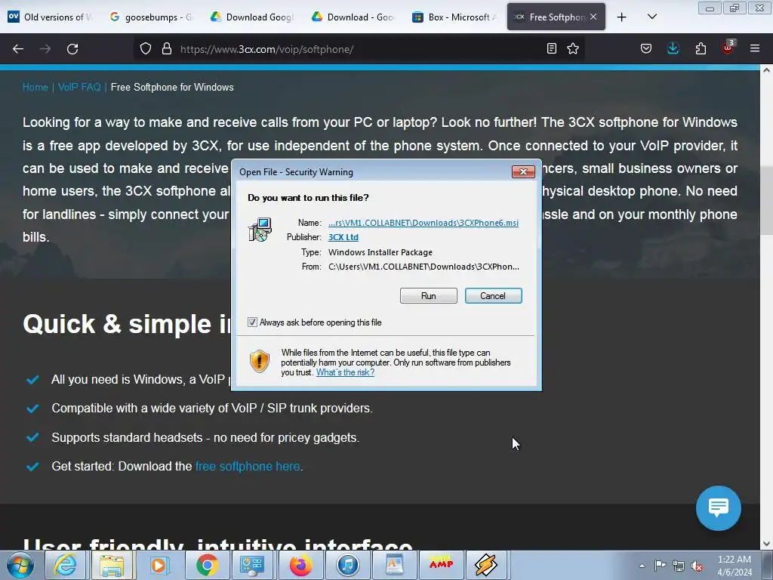Click Cancel in the security warning dialog
The height and width of the screenshot is (580, 773).
point(493,296)
